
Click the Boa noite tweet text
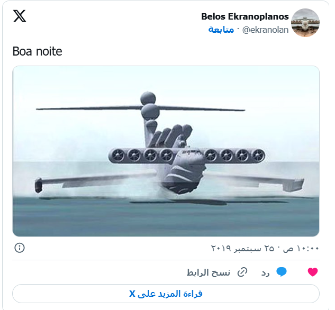[38, 51]
